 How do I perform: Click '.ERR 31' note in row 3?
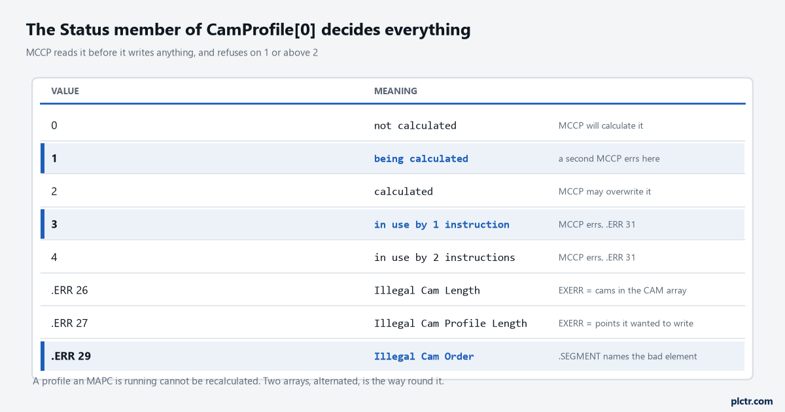[597, 224]
